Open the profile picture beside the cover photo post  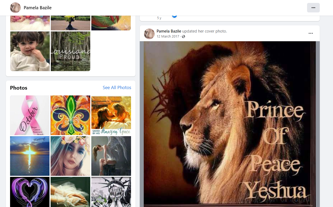coord(149,34)
